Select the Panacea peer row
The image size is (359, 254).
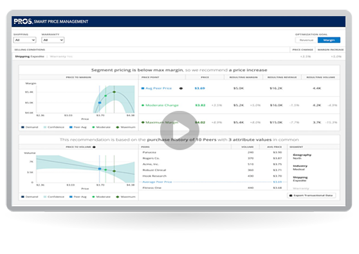(212, 152)
